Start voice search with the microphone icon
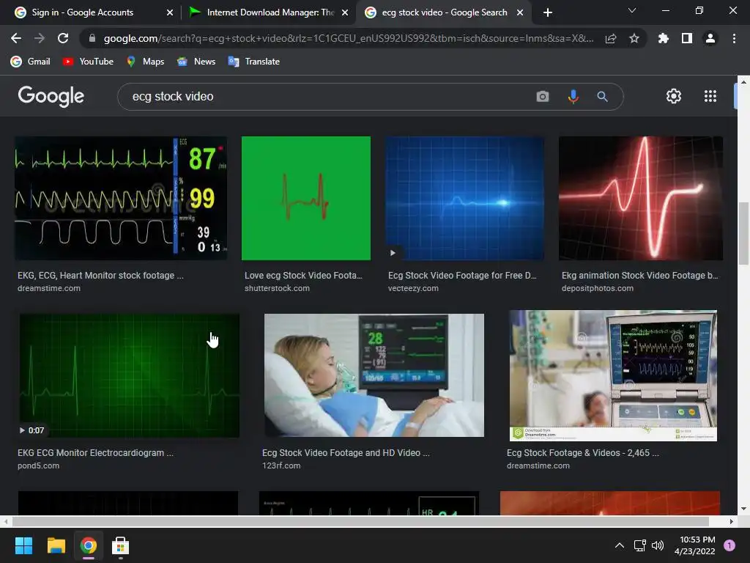 573,97
